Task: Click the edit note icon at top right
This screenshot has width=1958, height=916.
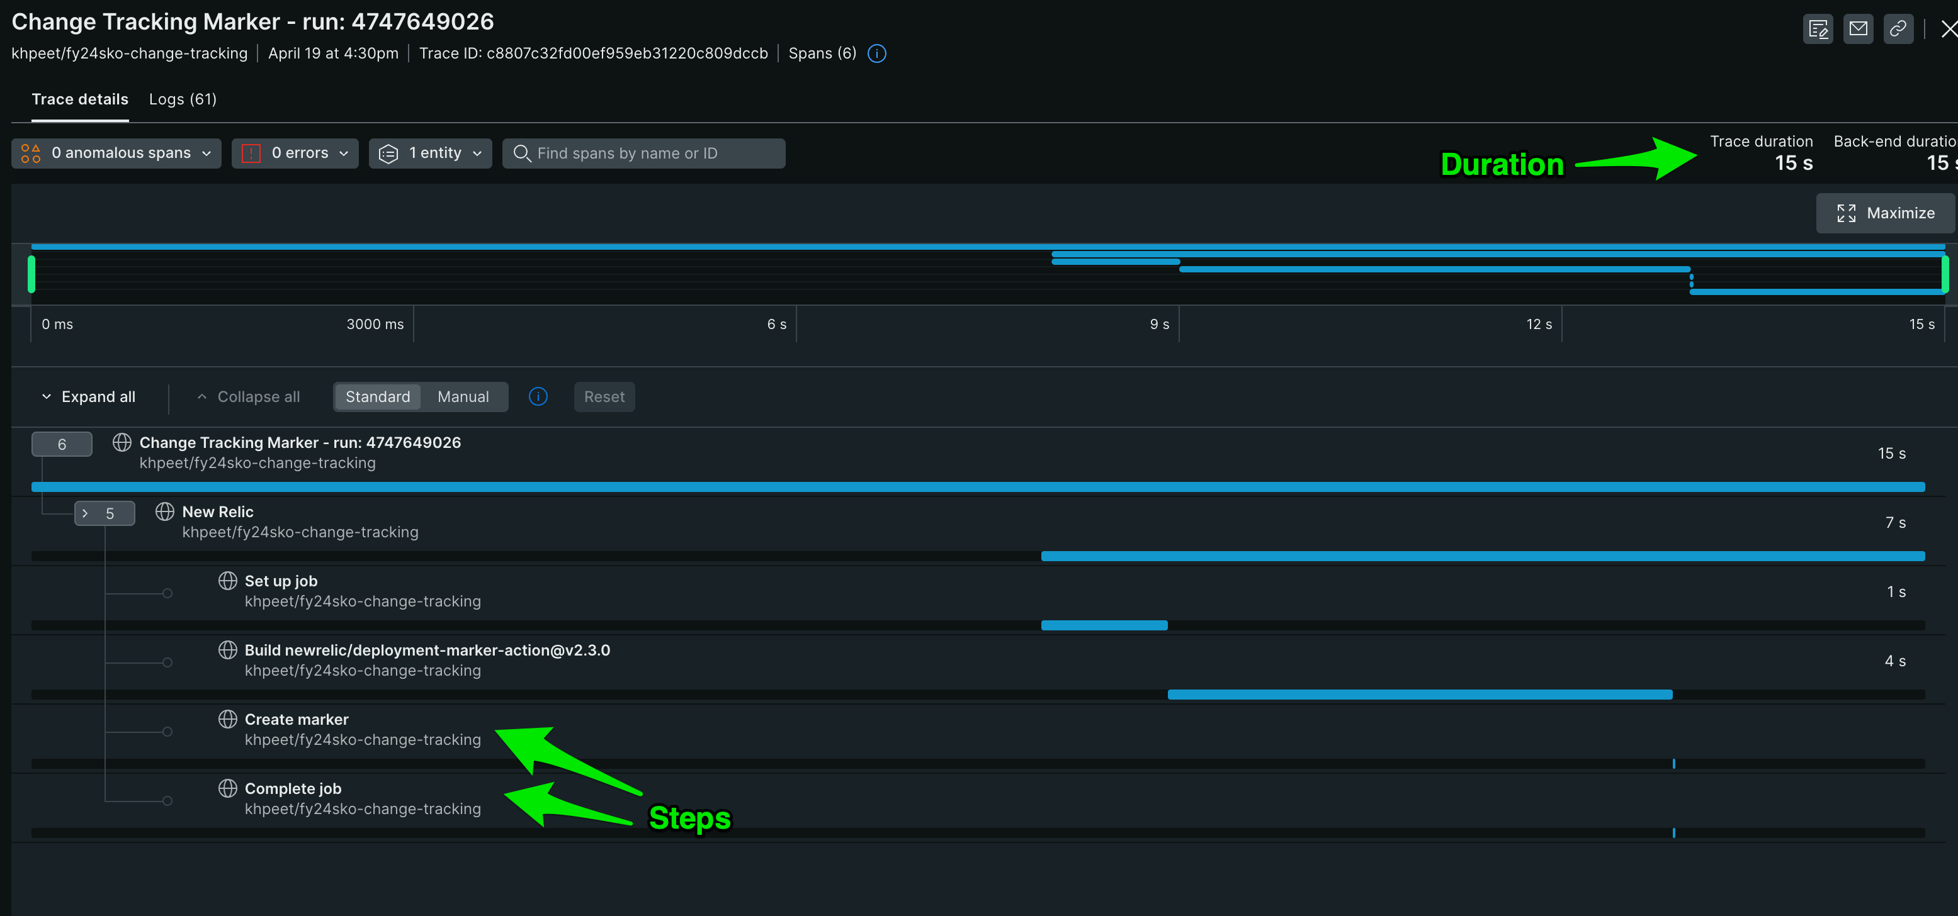Action: (x=1818, y=29)
